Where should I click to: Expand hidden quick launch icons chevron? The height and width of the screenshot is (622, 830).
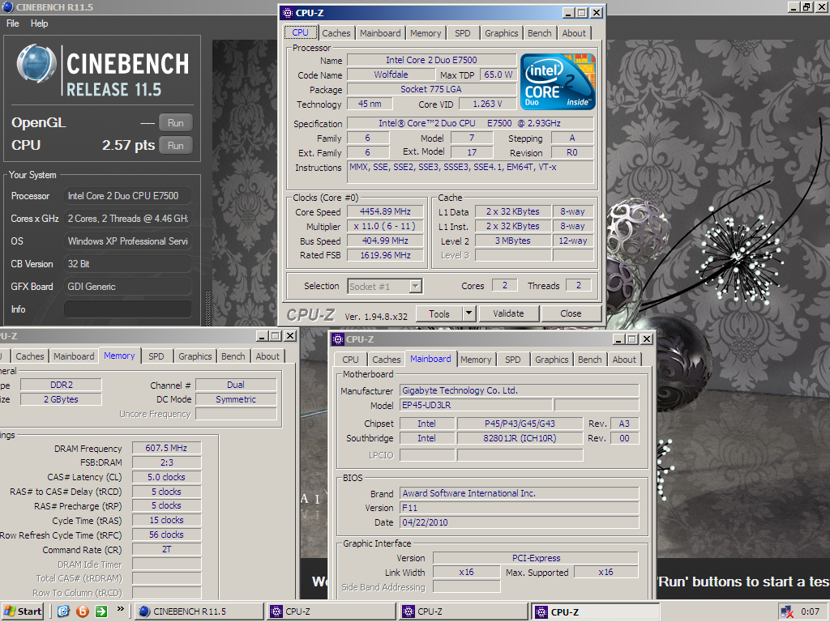point(120,609)
